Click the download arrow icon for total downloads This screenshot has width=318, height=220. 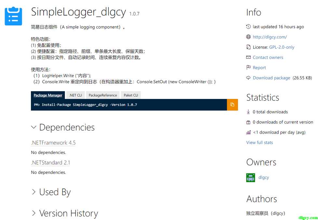(248, 112)
